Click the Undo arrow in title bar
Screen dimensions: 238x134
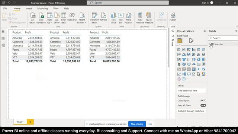click(x=9, y=3)
